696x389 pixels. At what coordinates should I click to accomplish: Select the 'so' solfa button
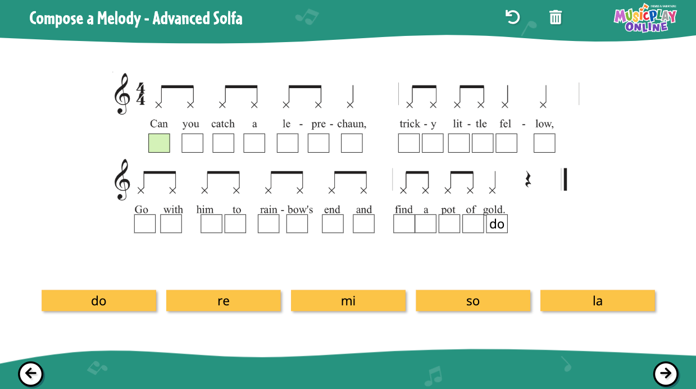pyautogui.click(x=473, y=301)
